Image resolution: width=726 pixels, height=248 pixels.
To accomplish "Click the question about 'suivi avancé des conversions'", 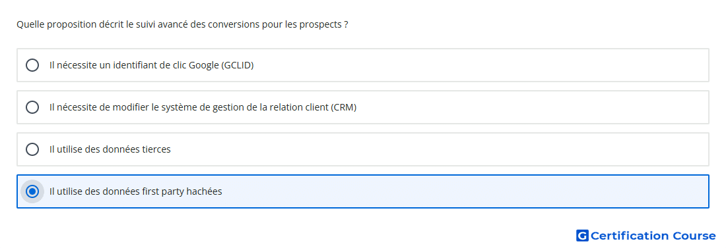I will tap(182, 24).
